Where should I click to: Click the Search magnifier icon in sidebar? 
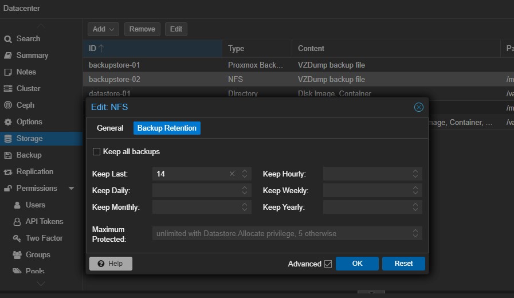click(x=8, y=39)
